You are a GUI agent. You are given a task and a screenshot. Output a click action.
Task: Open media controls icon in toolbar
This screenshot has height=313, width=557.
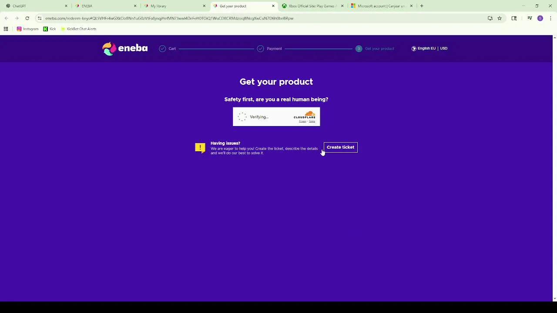click(x=530, y=18)
